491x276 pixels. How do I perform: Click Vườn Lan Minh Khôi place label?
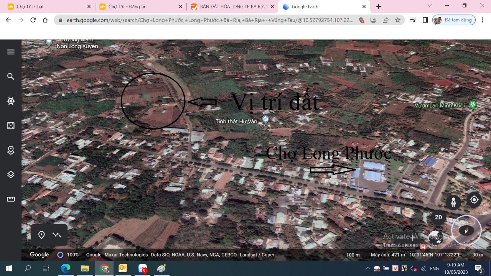440,105
